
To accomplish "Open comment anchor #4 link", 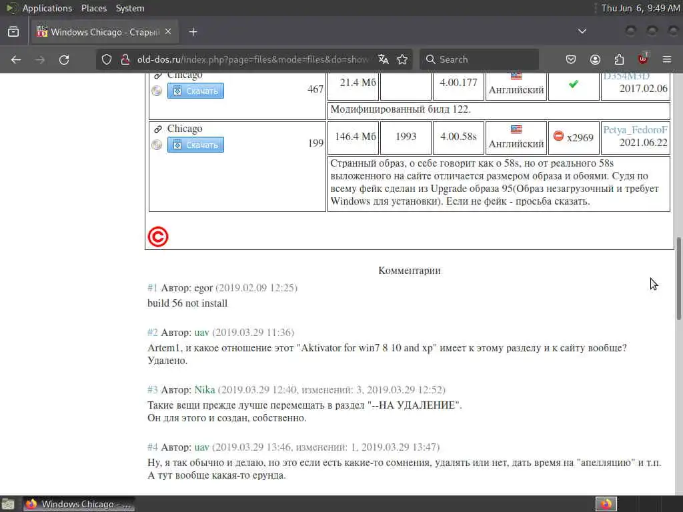I will coord(153,447).
